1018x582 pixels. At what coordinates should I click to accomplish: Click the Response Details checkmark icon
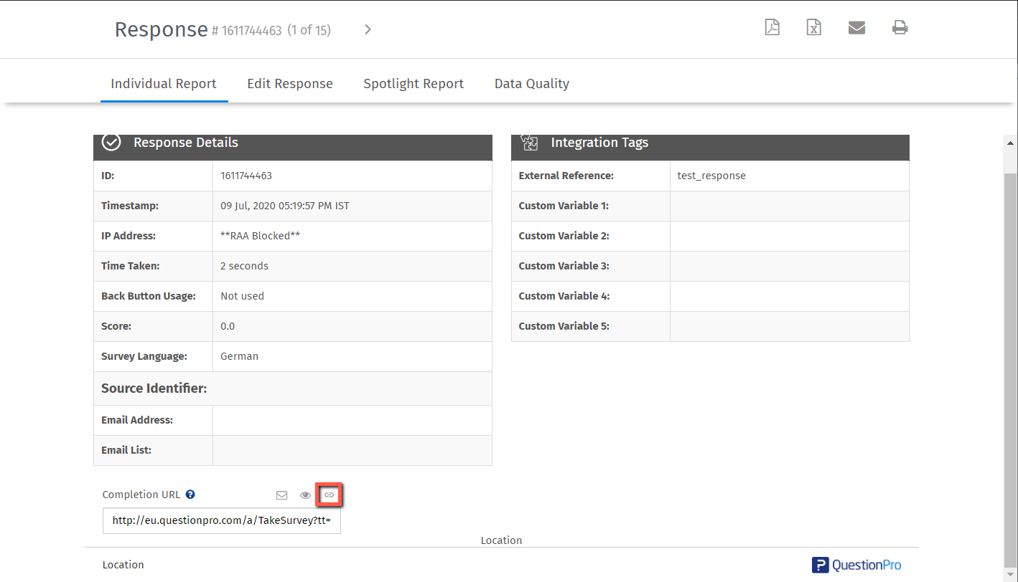point(111,143)
